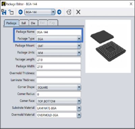The height and width of the screenshot is (129, 135).
Task: Close the Package Editor window
Action: coord(131,4)
